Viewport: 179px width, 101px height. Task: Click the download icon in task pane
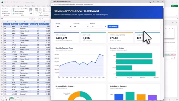pyautogui.click(x=172, y=58)
